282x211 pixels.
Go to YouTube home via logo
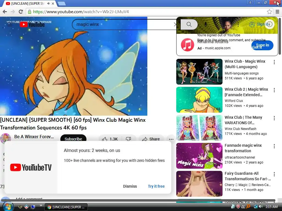point(32,24)
